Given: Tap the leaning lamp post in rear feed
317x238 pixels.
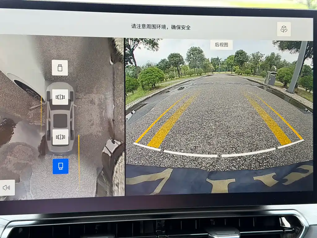Looking at the screenshot, I should click(297, 67).
